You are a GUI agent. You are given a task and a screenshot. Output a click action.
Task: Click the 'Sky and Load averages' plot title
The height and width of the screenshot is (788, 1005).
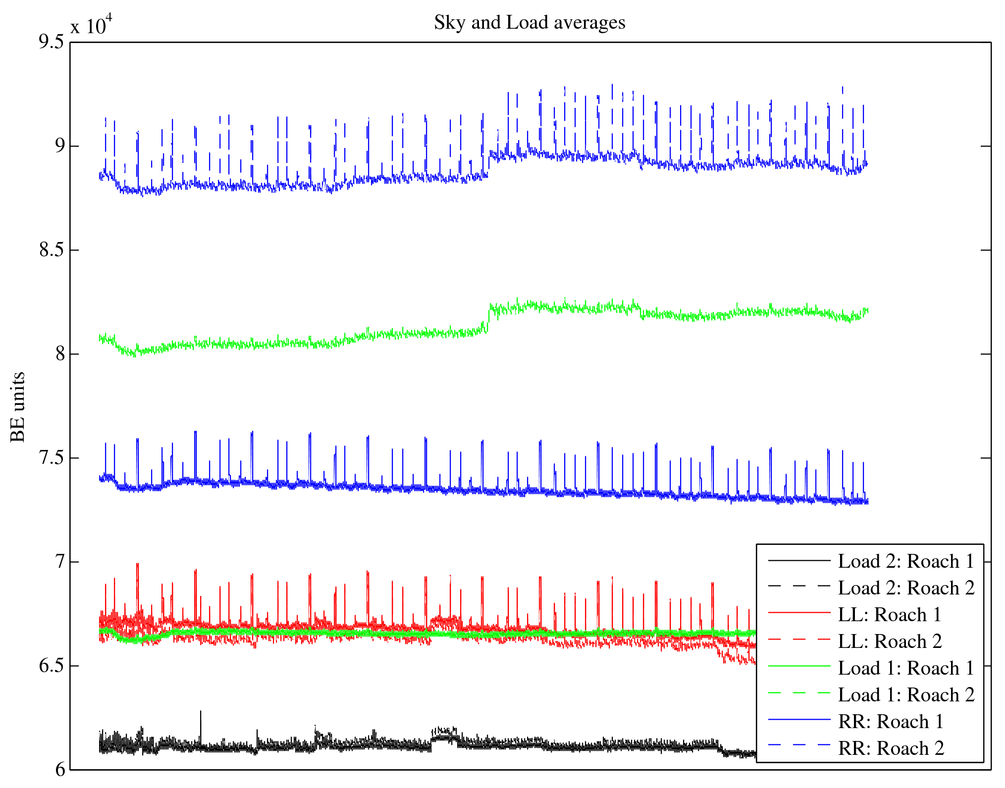(x=529, y=23)
